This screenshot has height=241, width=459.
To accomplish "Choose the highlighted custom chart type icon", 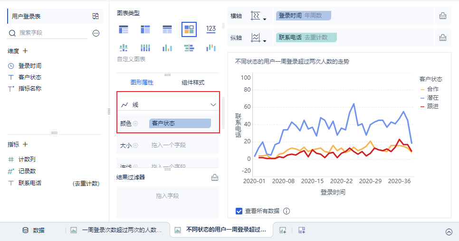I will [x=189, y=29].
